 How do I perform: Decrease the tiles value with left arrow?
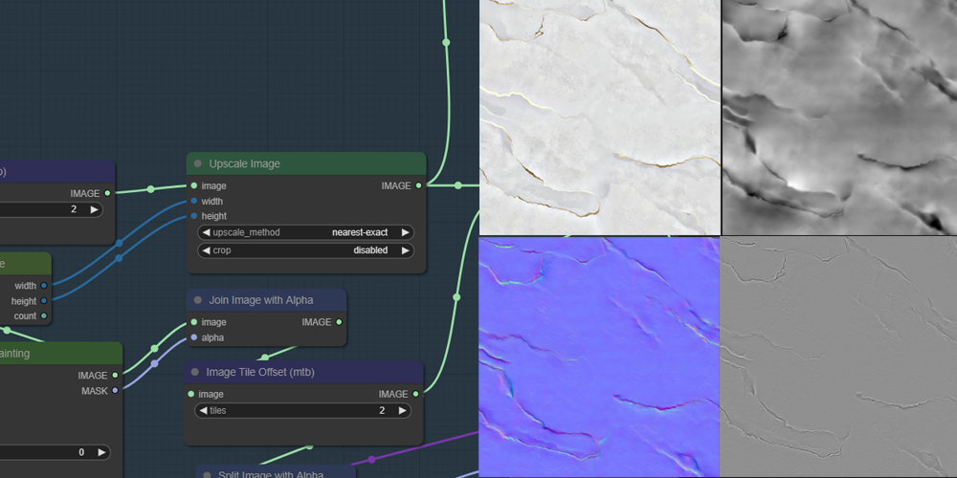tap(203, 410)
